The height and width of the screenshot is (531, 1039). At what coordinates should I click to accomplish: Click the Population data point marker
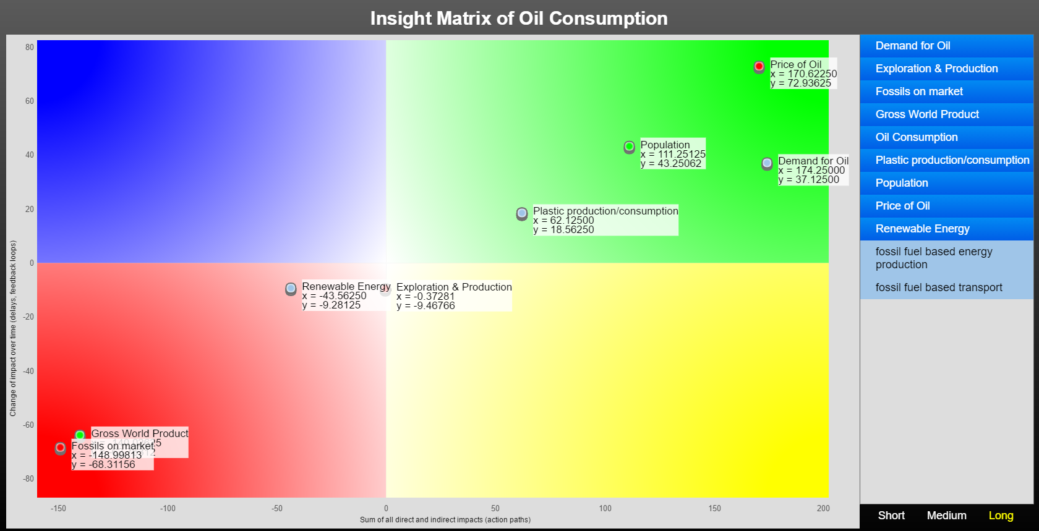(x=629, y=147)
